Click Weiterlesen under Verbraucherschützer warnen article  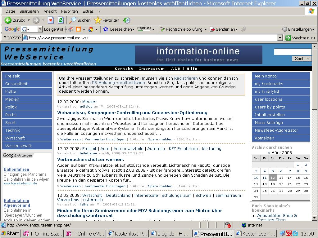pyautogui.click(x=70, y=186)
